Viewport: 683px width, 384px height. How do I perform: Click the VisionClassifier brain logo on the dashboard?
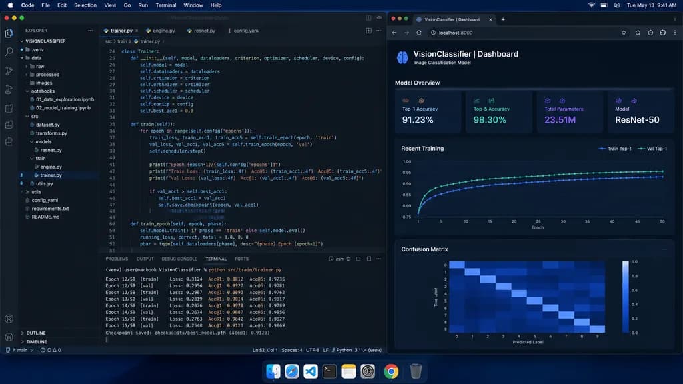(x=402, y=57)
